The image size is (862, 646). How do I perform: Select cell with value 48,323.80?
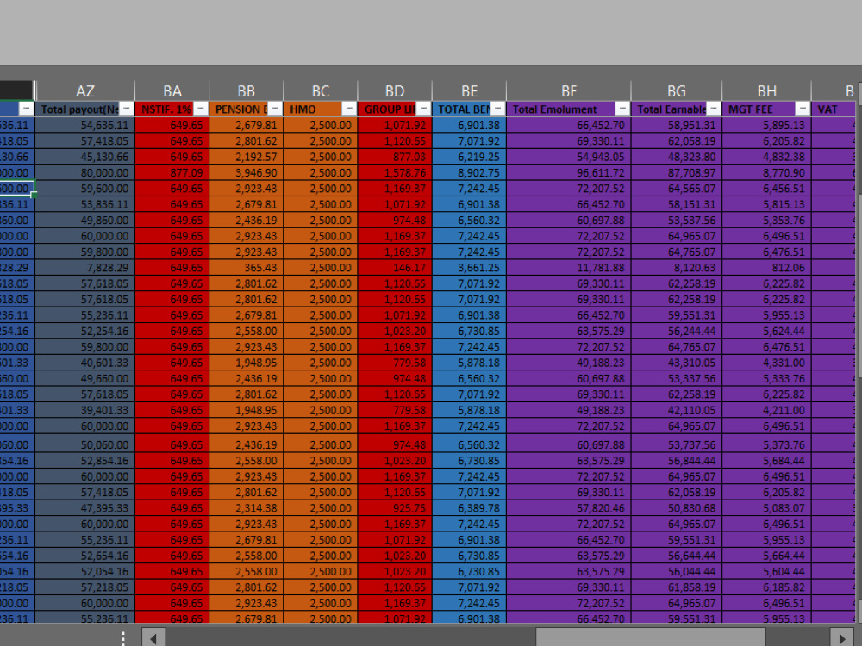[x=676, y=157]
